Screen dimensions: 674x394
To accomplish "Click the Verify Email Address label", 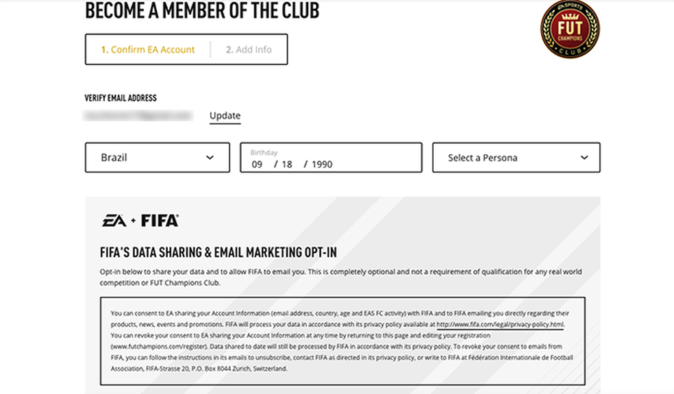I will coord(121,99).
